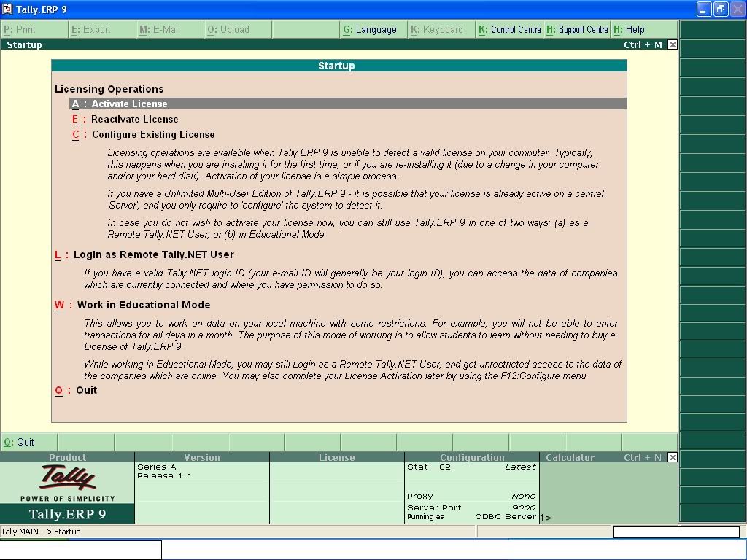The width and height of the screenshot is (747, 560).
Task: Close the Tally.ERP 9 window
Action: 738,9
